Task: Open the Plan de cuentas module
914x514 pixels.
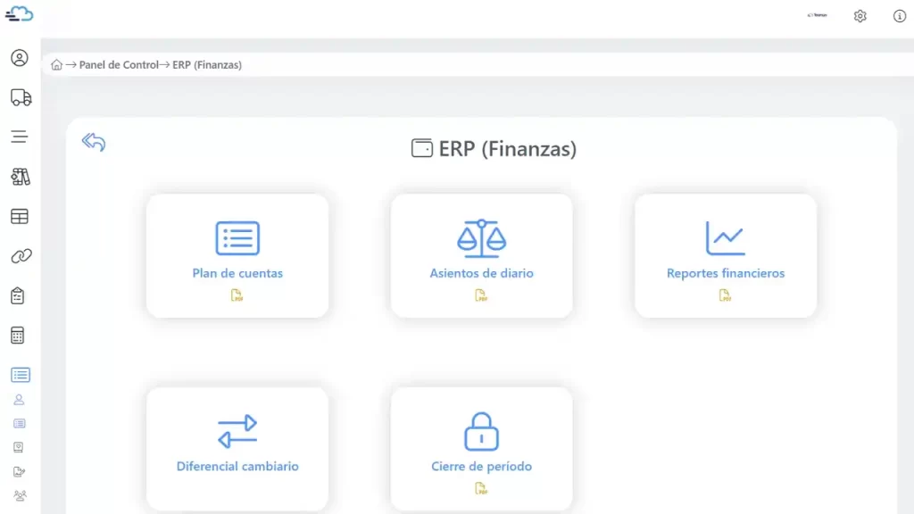Action: point(237,273)
